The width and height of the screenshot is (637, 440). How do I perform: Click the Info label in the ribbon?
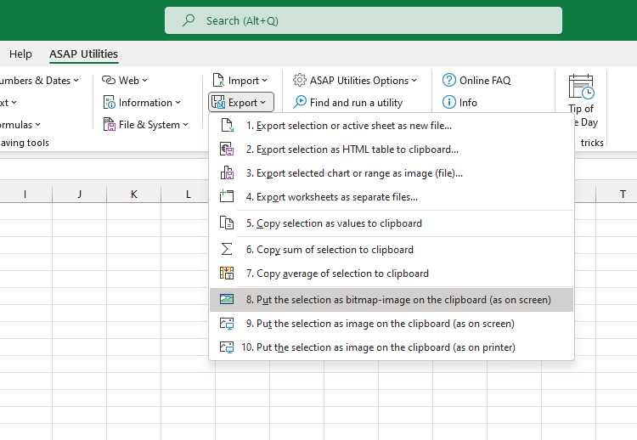[468, 103]
